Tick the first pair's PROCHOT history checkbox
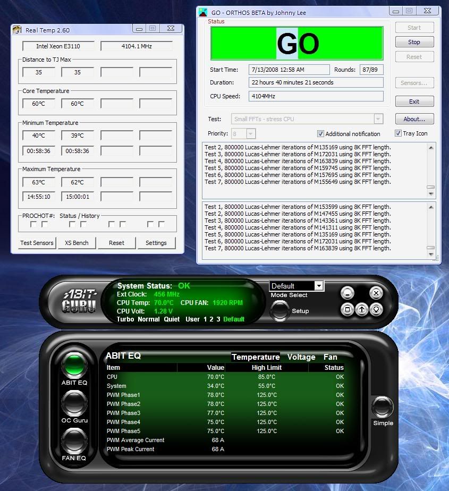 pos(45,224)
